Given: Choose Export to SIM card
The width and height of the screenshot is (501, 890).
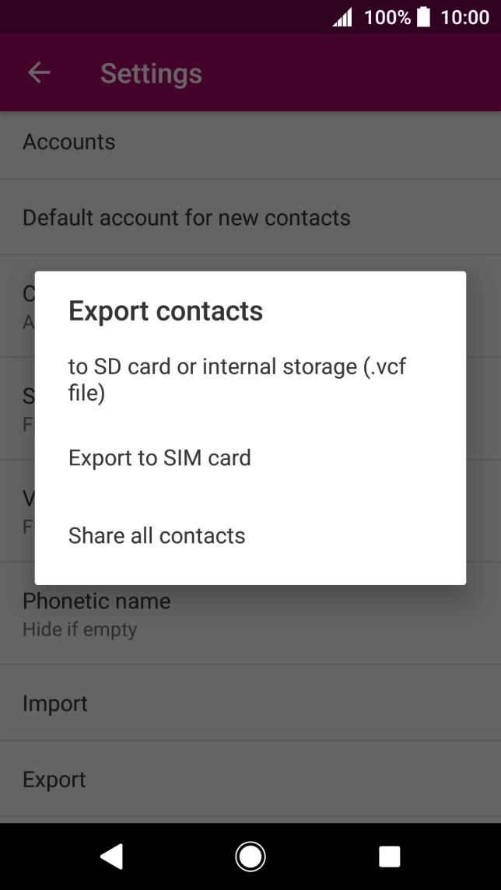Looking at the screenshot, I should click(x=159, y=457).
